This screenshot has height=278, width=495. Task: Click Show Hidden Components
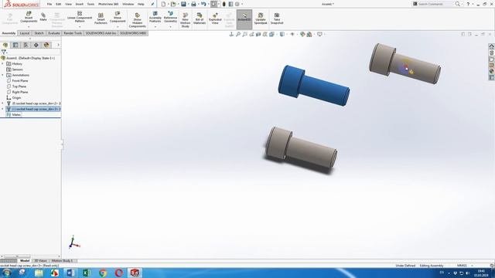click(138, 20)
